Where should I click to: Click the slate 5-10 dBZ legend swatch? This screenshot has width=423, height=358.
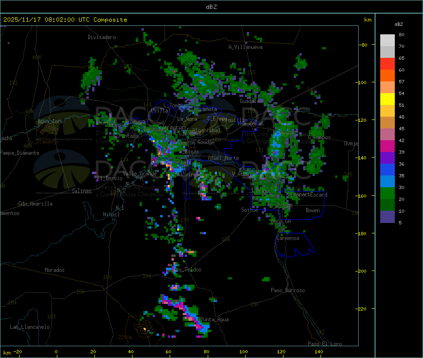coord(387,217)
